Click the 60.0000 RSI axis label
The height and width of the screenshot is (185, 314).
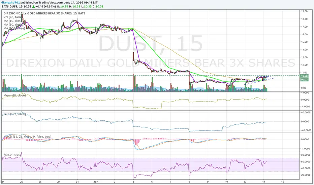306,161
